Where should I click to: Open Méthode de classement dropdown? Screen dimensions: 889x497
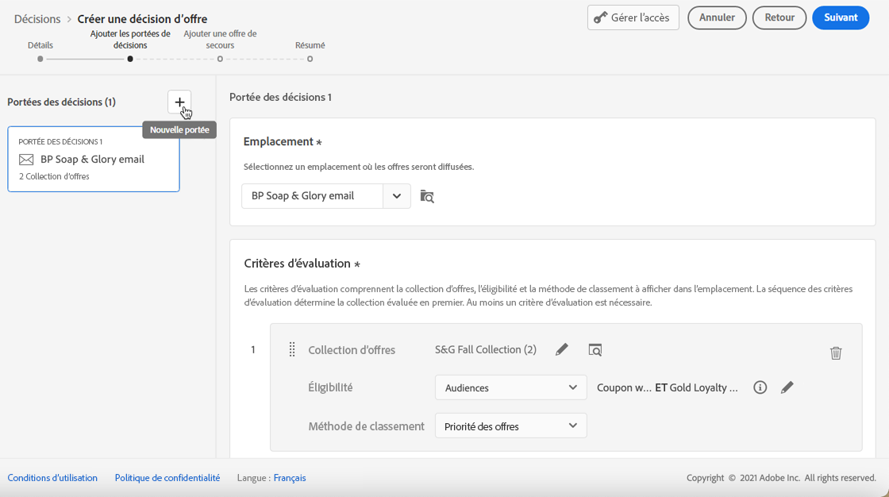click(510, 426)
